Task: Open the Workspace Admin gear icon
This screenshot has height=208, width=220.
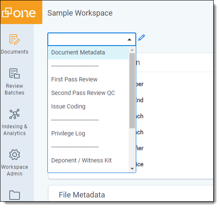Action: (x=14, y=155)
